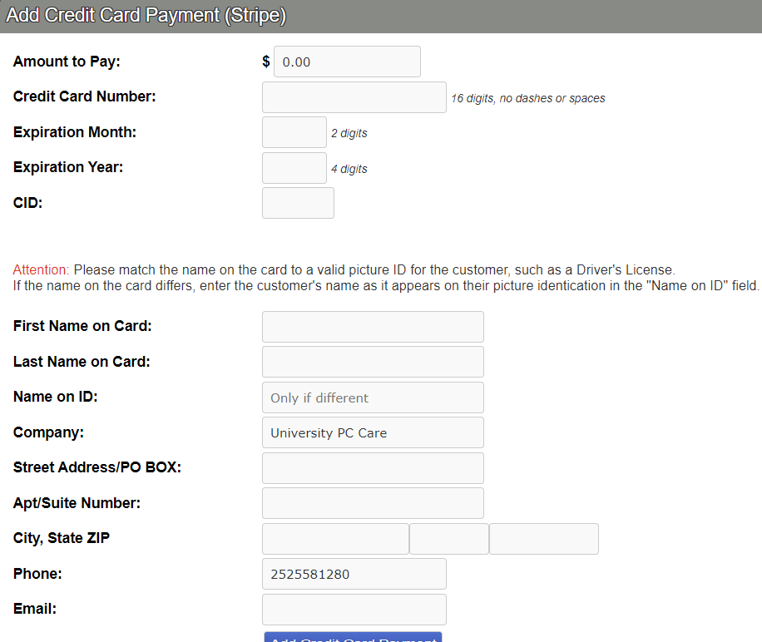Click the red Attention notice text
The width and height of the screenshot is (762, 642).
(x=42, y=270)
